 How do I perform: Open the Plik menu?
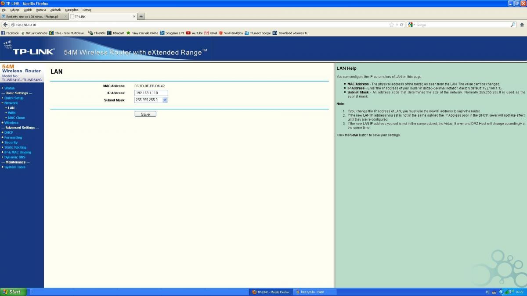[x=4, y=10]
